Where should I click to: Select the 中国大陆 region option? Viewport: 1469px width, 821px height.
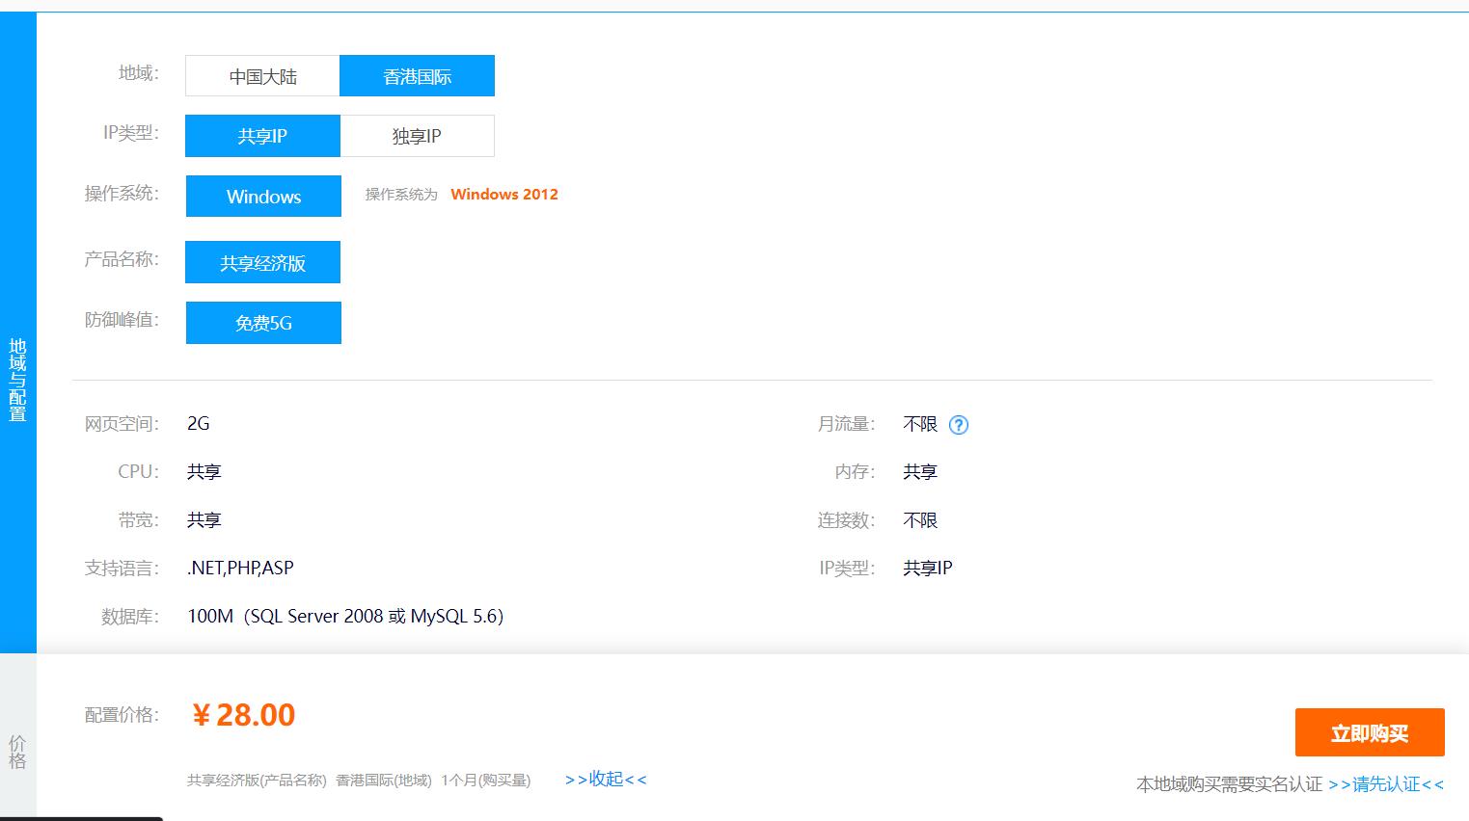[x=261, y=75]
